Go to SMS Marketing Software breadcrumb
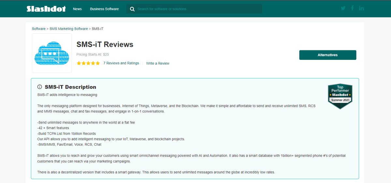 point(69,29)
